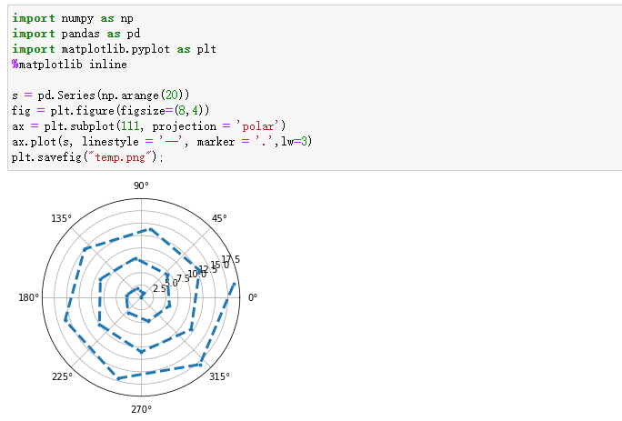622x421 pixels.
Task: Click the 45° angle label
Action: 219,218
